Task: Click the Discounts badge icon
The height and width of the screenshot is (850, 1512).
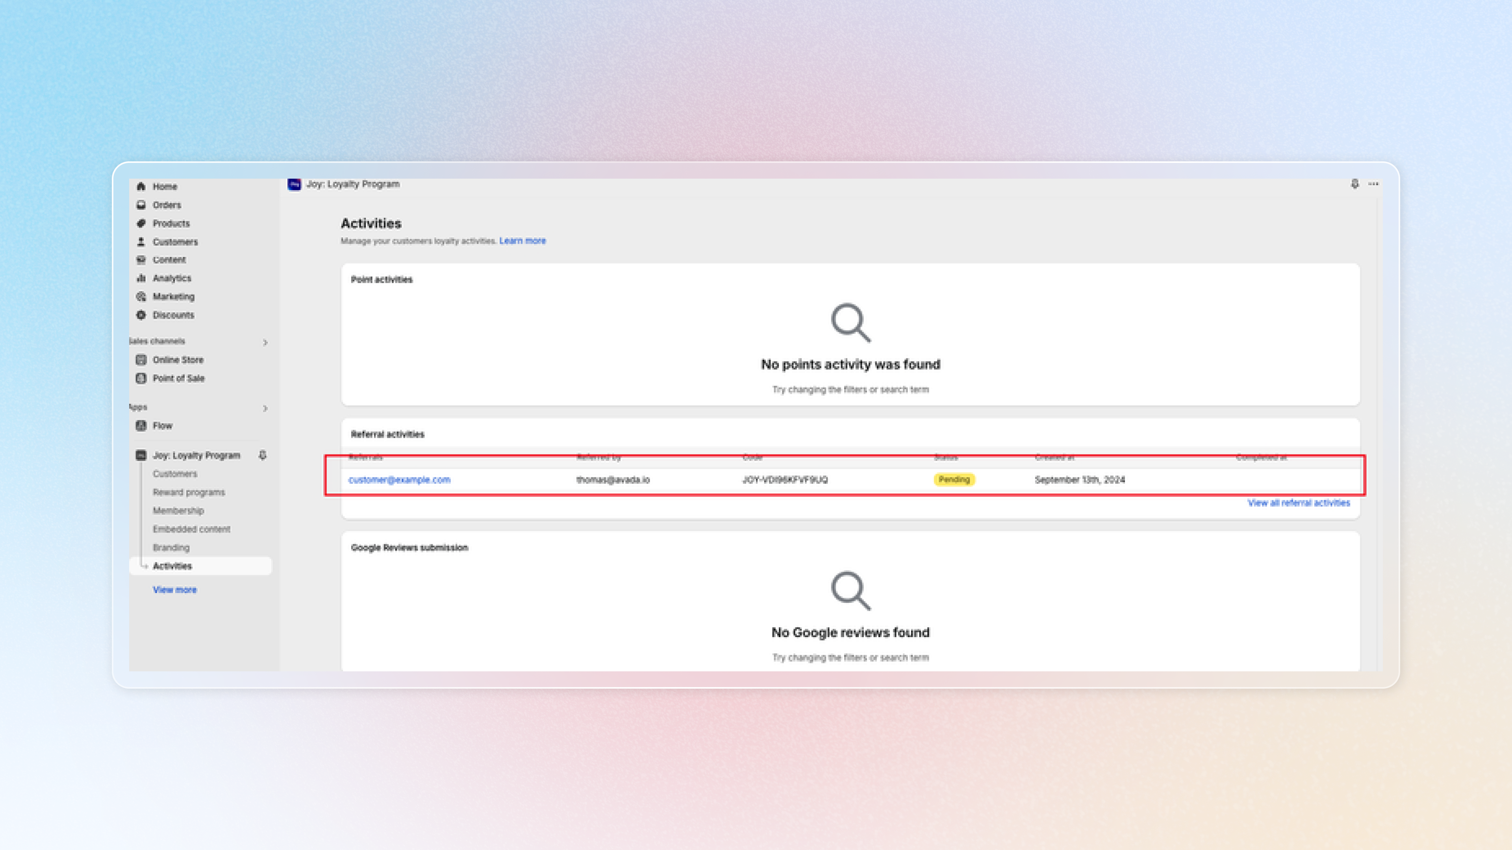Action: pyautogui.click(x=141, y=315)
